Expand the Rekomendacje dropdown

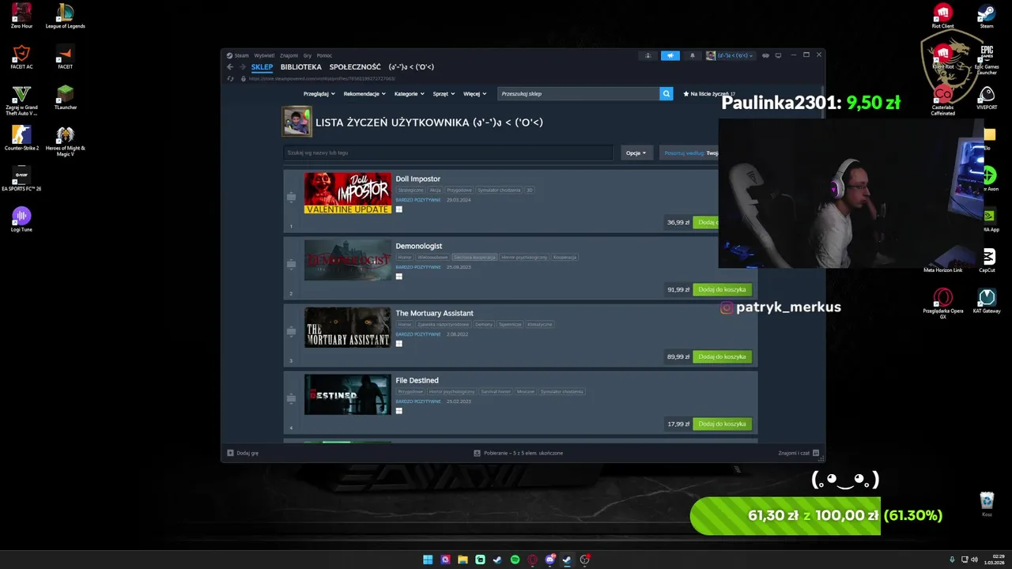[364, 93]
